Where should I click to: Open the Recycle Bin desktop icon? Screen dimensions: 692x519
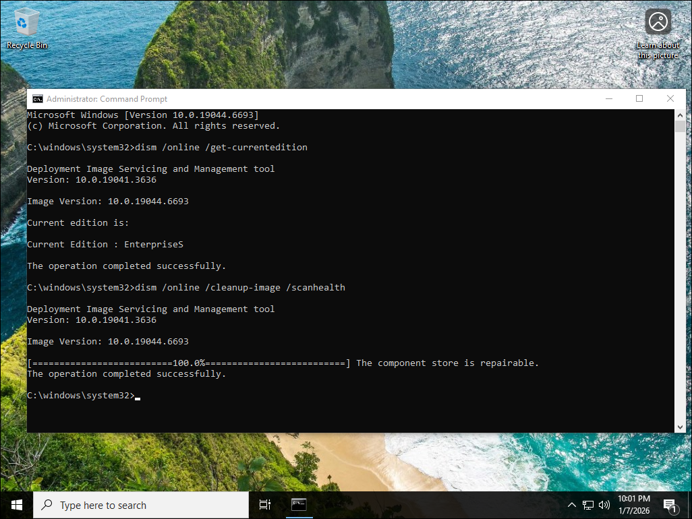[26, 29]
